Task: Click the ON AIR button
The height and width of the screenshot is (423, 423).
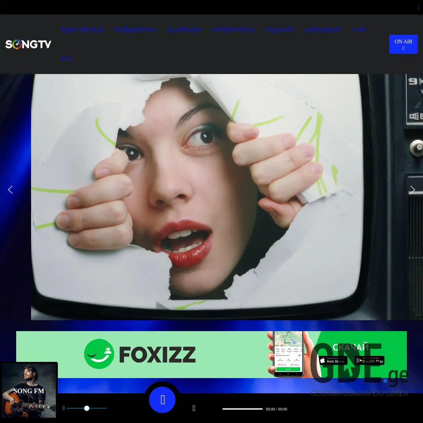Action: (x=403, y=42)
